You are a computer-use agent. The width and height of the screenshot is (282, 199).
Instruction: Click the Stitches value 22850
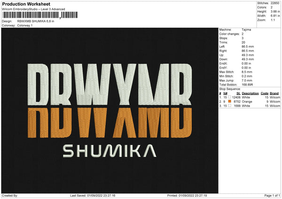pos(275,3)
